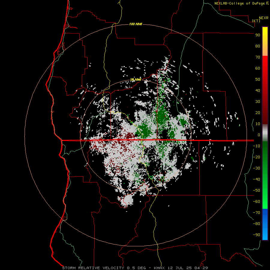
Task: Click the -90 value on velocity scale
Action: pos(256,235)
